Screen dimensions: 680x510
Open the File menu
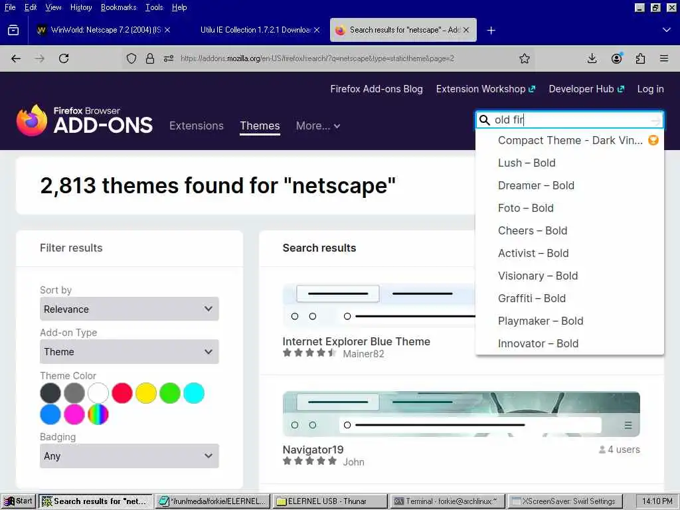(9, 7)
